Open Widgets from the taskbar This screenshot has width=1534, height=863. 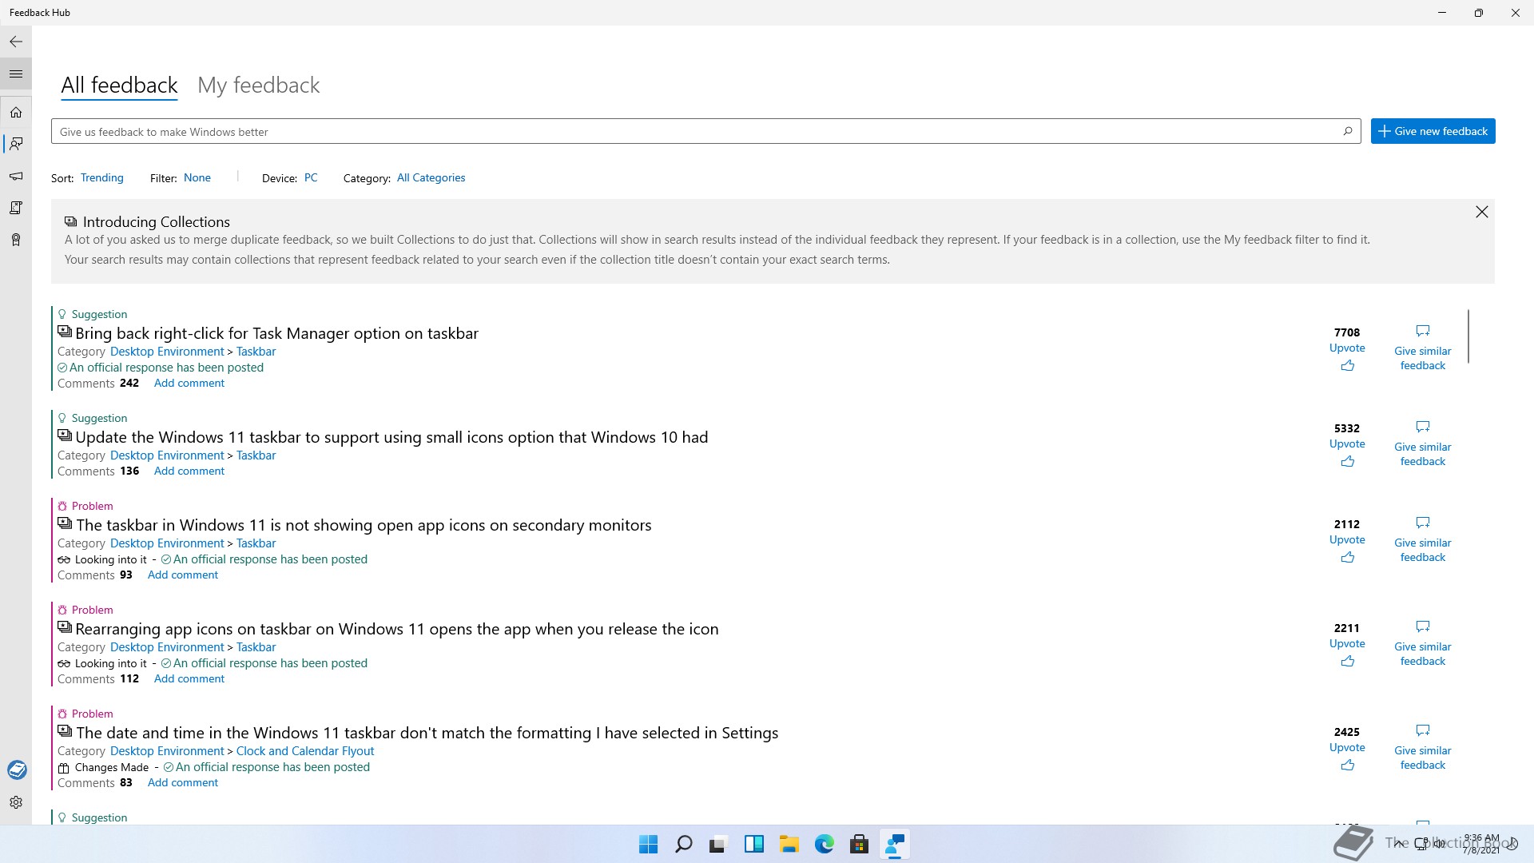[753, 844]
